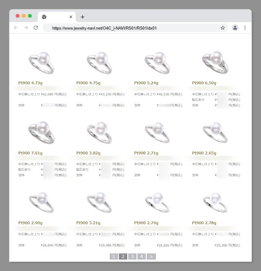Close the window with the red button

[x=18, y=16]
